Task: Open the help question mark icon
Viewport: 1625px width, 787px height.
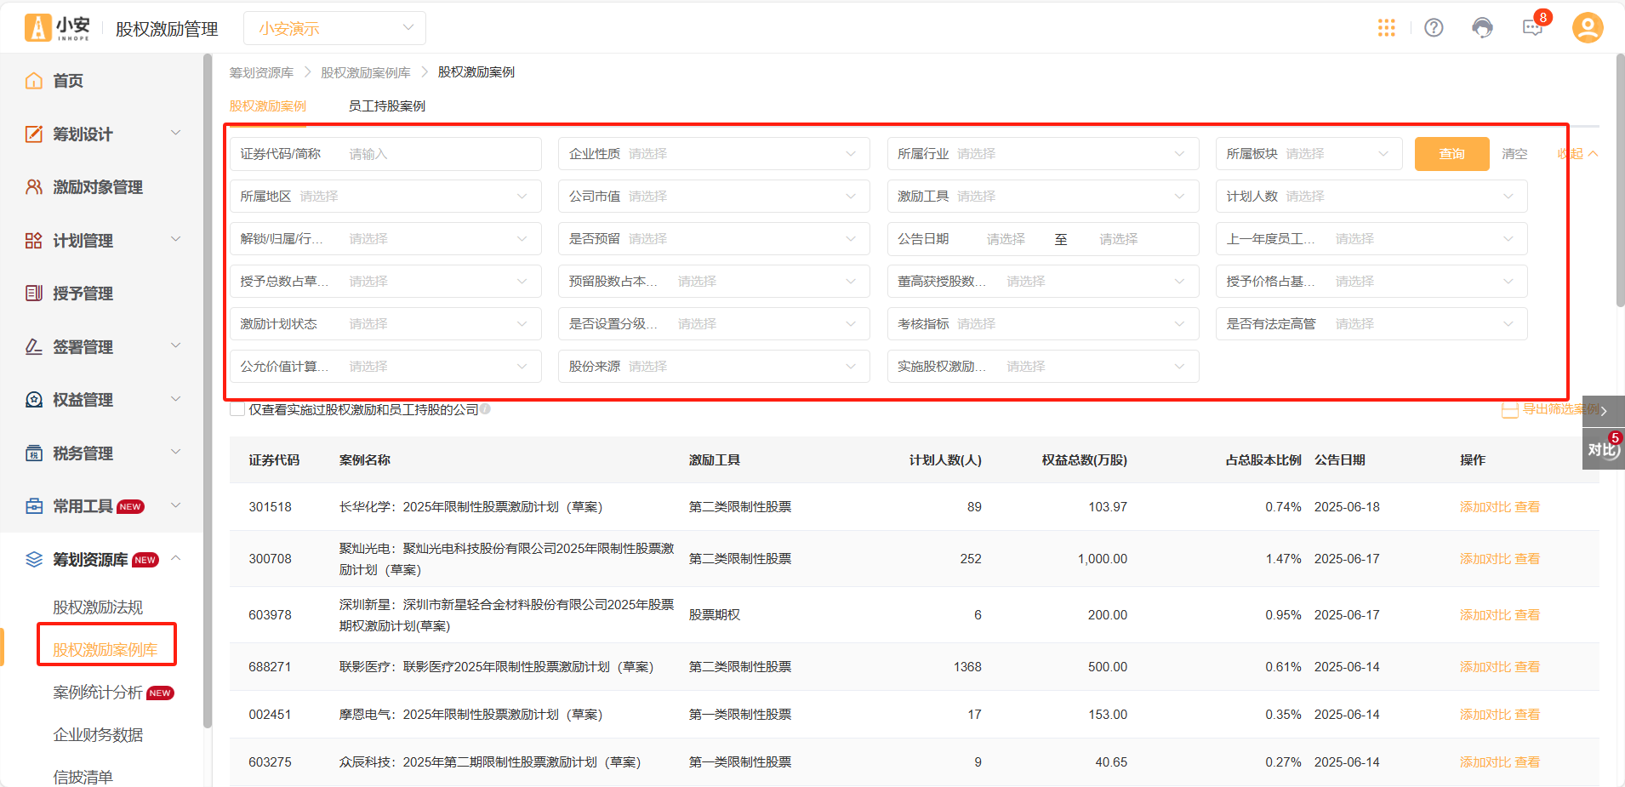Action: [1434, 28]
